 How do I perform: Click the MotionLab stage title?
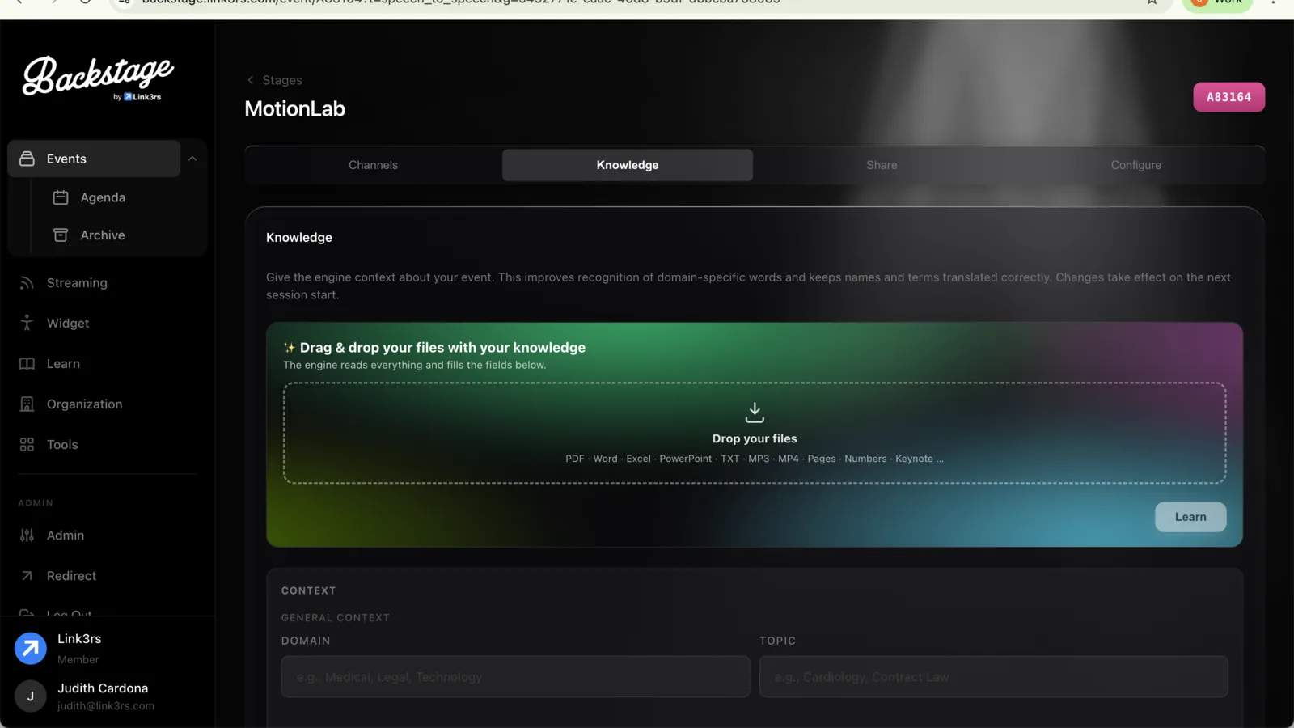click(x=295, y=108)
